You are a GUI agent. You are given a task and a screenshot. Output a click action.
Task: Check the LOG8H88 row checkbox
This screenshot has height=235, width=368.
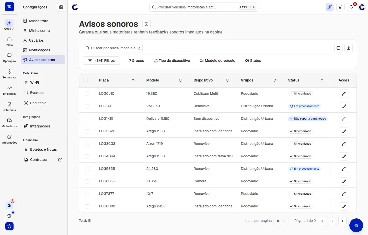pyautogui.click(x=87, y=206)
